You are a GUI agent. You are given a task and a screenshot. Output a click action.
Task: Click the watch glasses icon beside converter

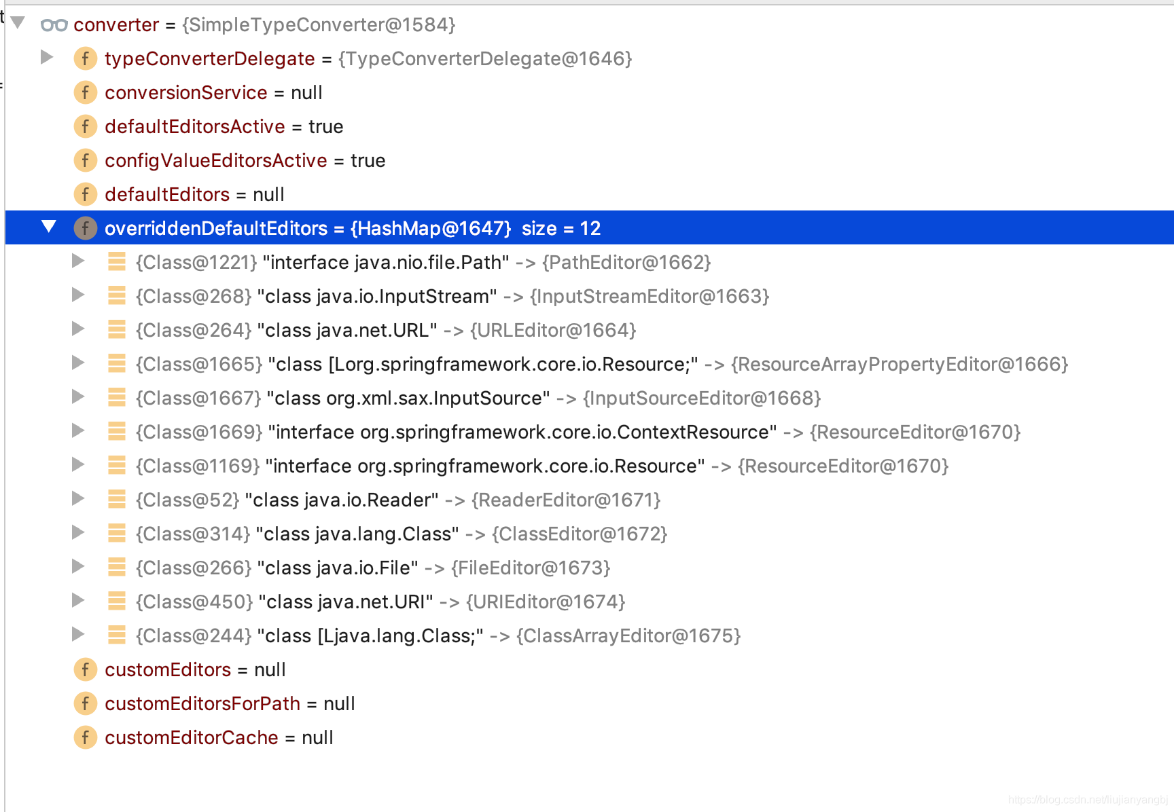point(54,25)
